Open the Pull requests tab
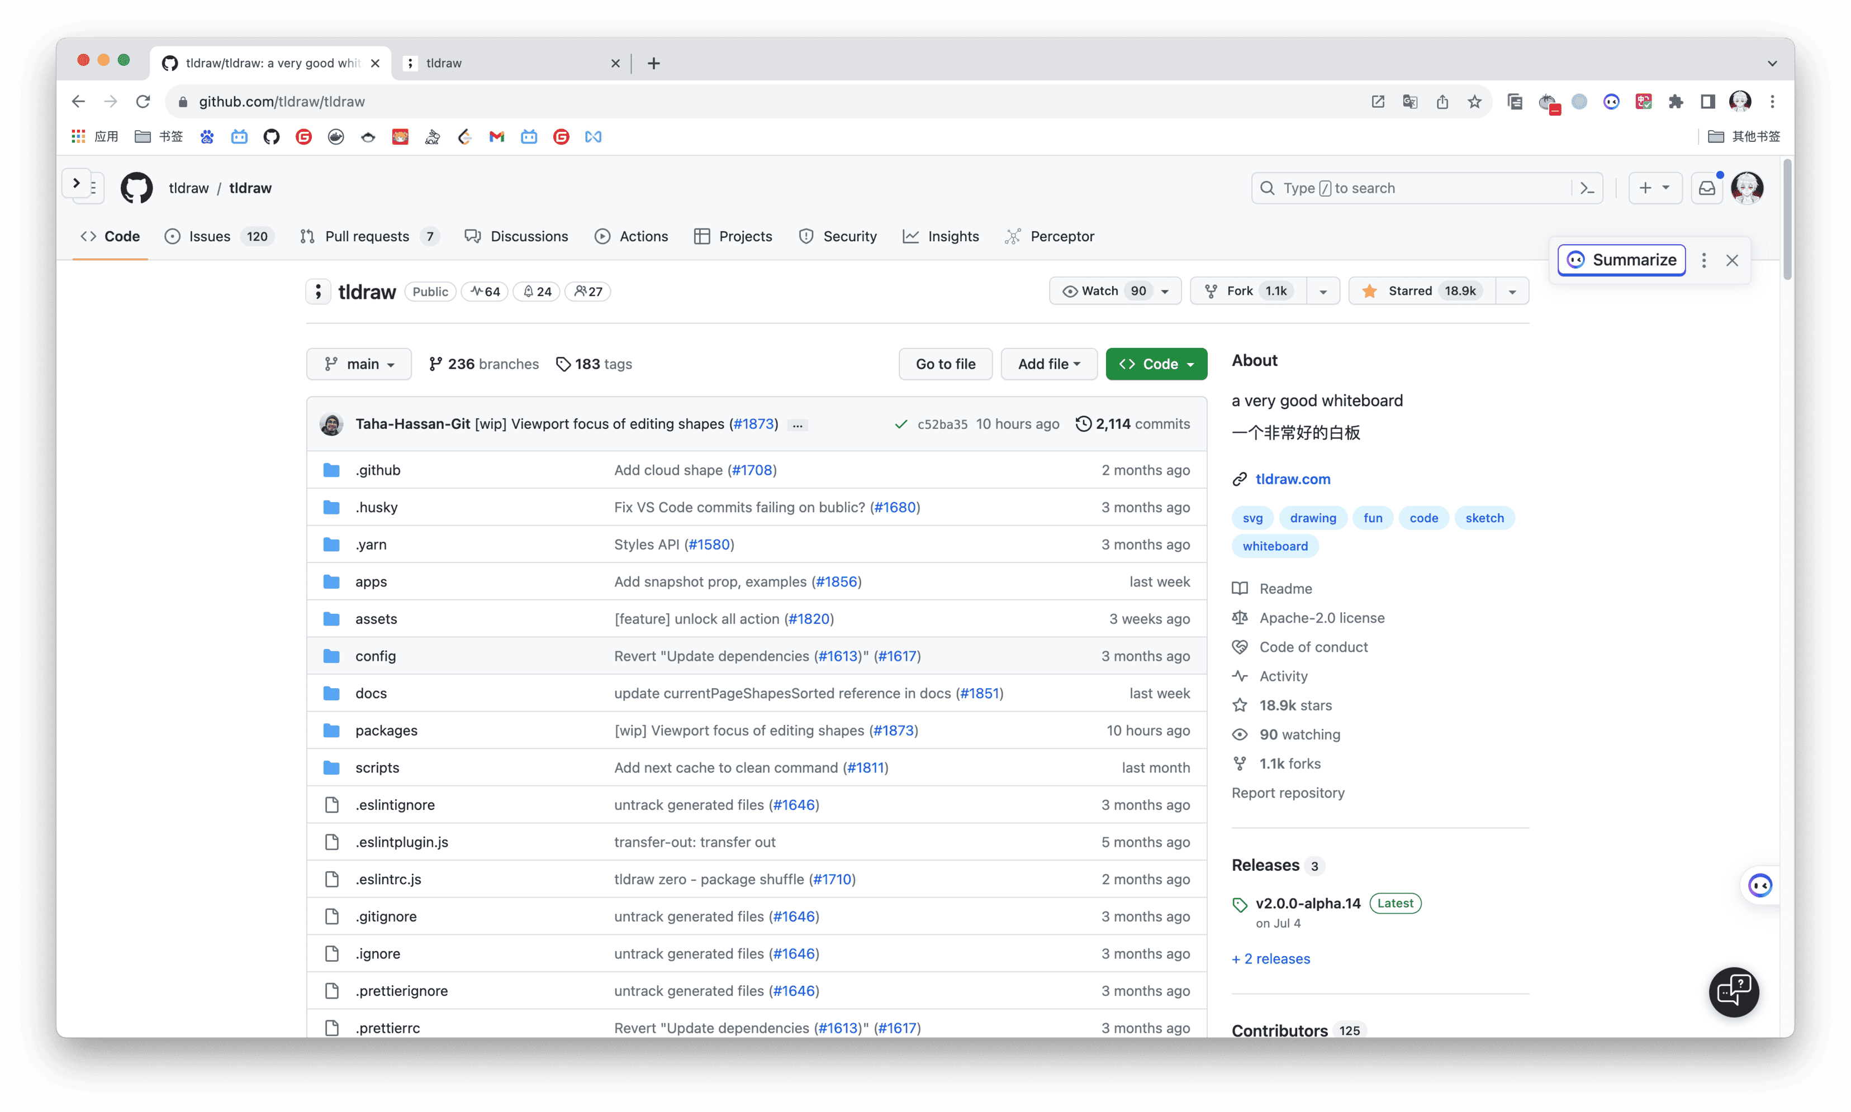The height and width of the screenshot is (1112, 1851). click(367, 237)
